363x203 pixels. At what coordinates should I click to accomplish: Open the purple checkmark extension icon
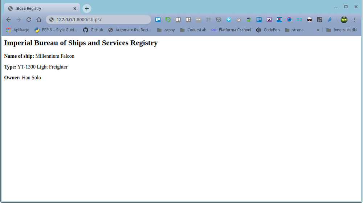click(x=269, y=20)
